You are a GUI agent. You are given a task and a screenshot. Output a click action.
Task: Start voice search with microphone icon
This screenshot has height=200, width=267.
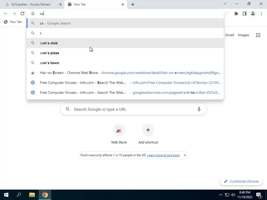[199, 109]
